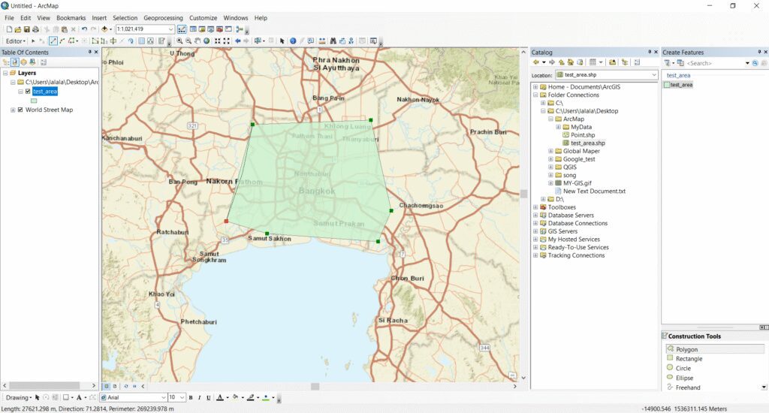
Task: Open the Catalog Location dropdown
Action: point(654,74)
